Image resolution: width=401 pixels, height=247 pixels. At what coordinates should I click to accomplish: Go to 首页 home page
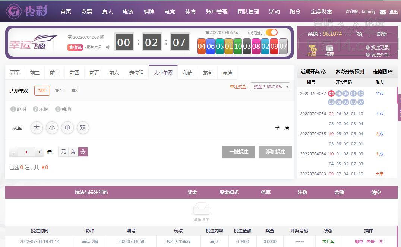tap(66, 12)
